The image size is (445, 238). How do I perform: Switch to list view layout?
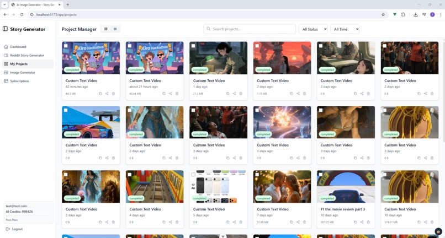click(115, 29)
